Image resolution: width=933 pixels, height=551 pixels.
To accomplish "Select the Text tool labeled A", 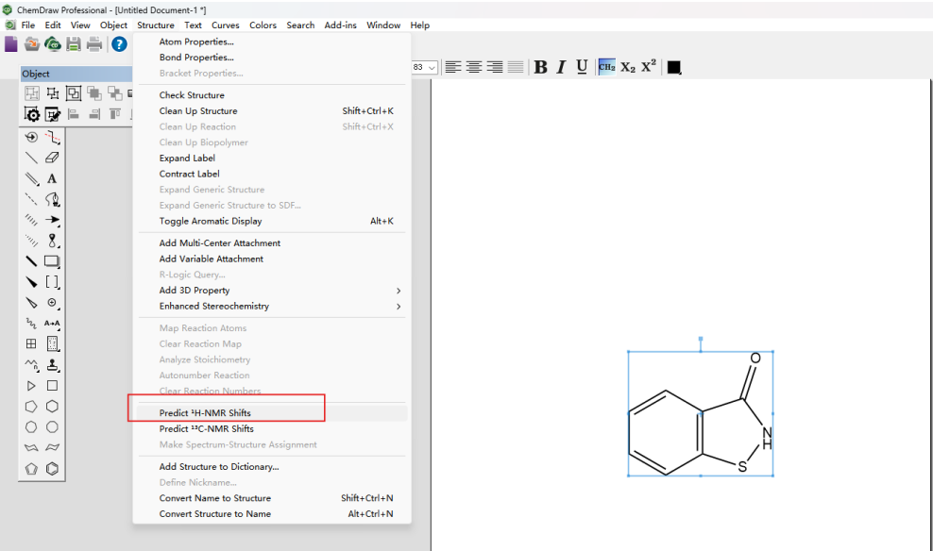I will pyautogui.click(x=52, y=178).
